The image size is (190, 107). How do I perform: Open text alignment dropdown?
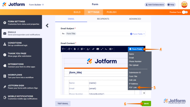[83, 49]
